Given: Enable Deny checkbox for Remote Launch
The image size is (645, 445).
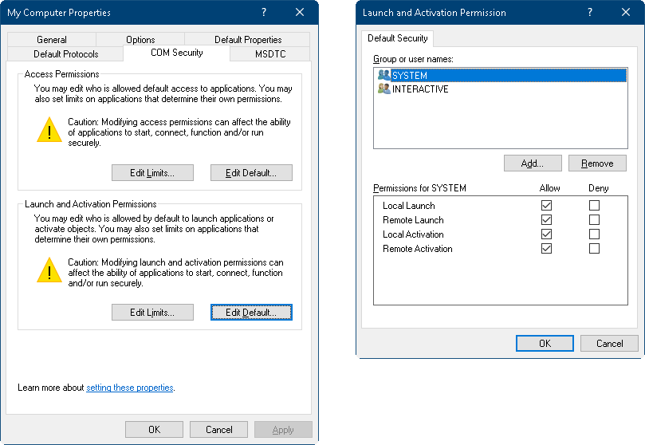Looking at the screenshot, I should (x=594, y=220).
